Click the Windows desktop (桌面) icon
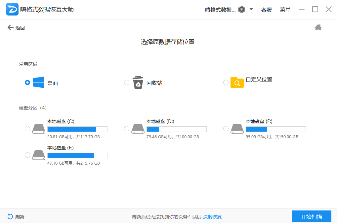Screen dimensions: 337x223 [x=39, y=82]
